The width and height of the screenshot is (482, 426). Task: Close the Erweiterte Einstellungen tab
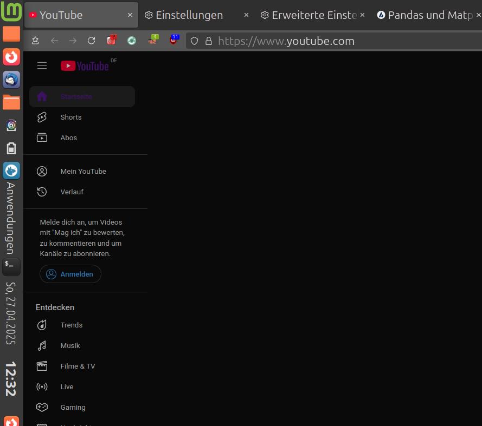click(362, 15)
